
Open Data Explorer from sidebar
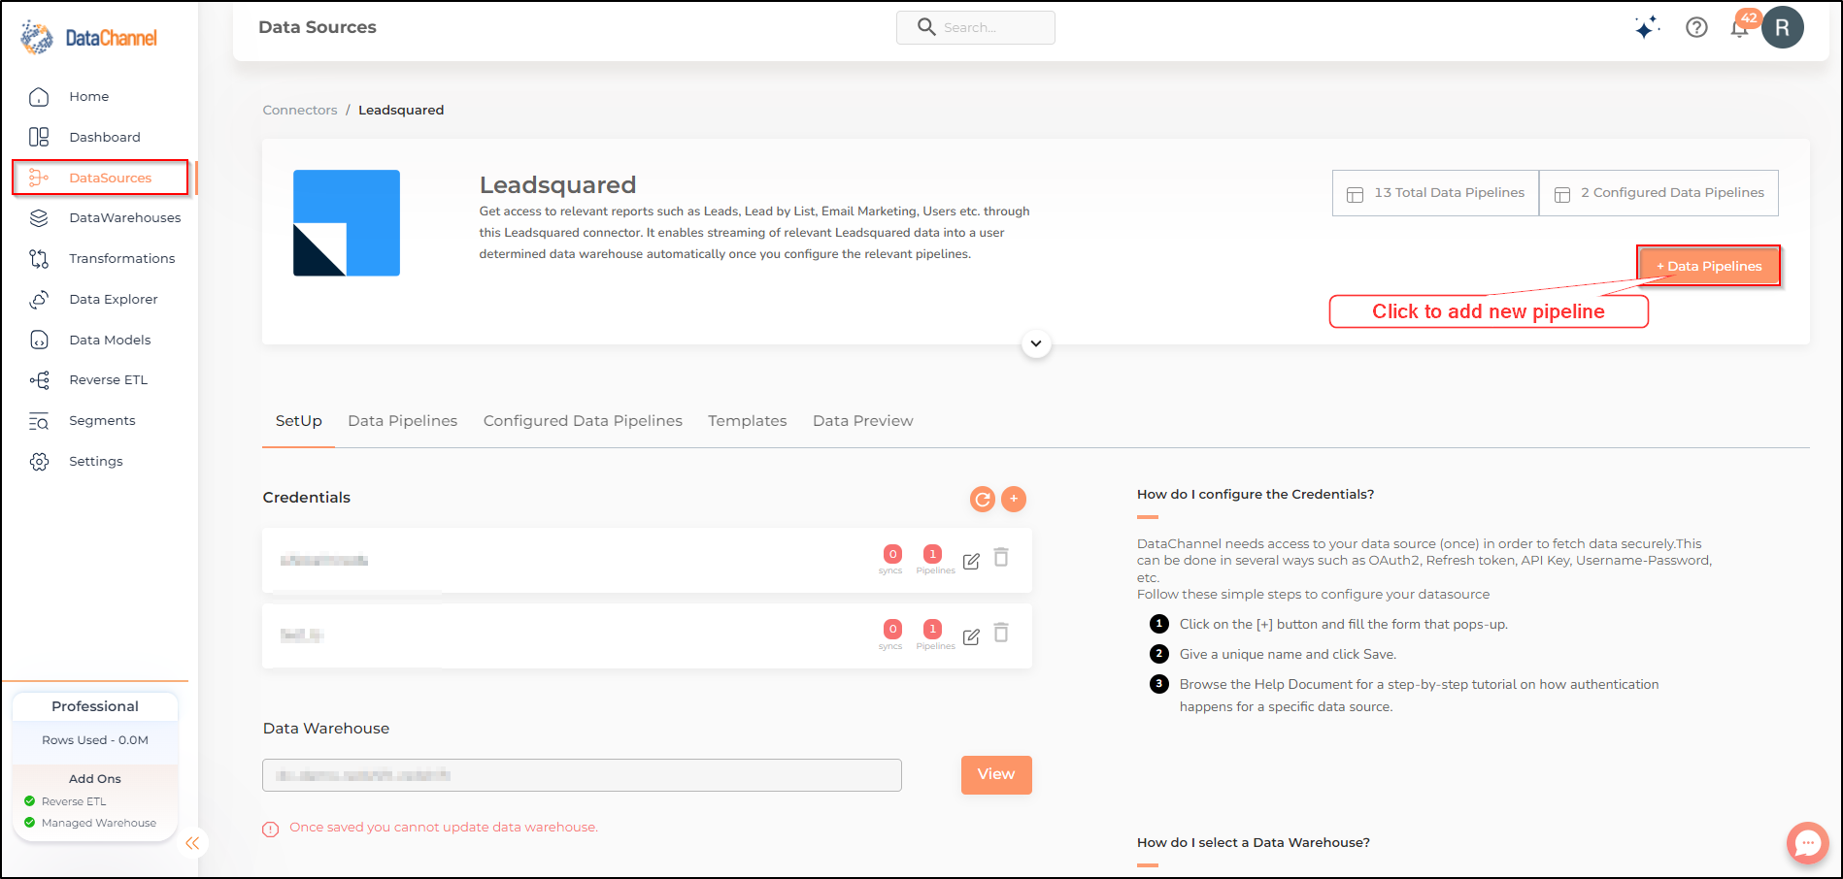[114, 300]
